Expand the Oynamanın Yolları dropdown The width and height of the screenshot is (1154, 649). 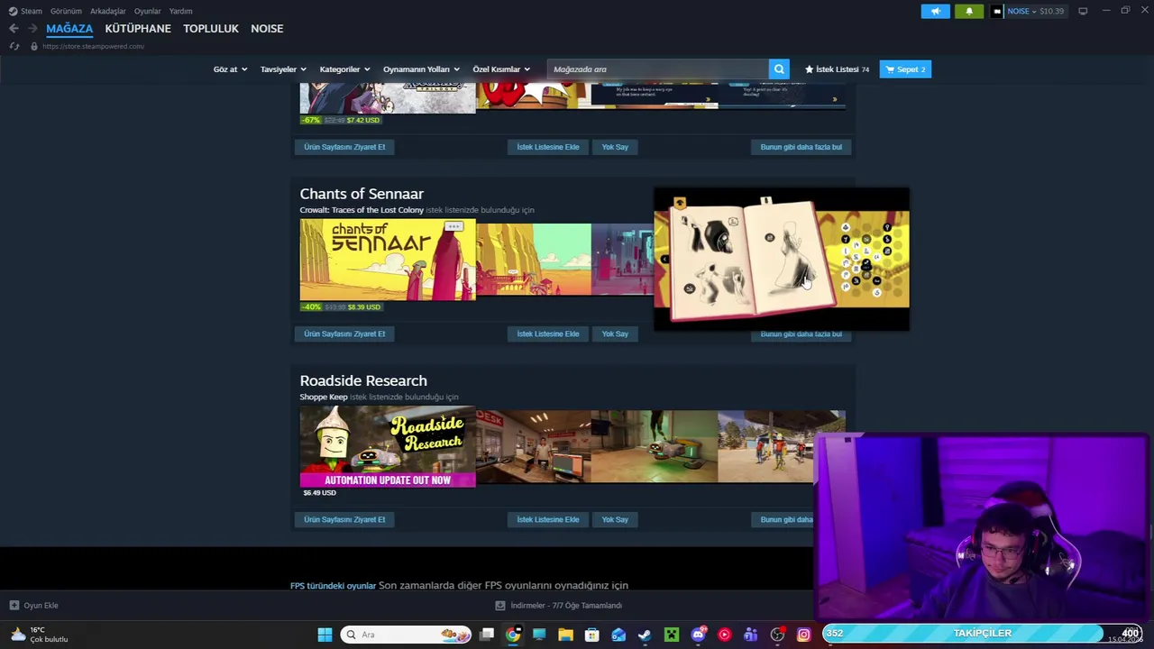[421, 69]
